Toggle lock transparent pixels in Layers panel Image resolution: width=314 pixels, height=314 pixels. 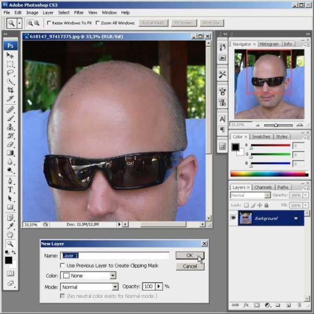click(246, 205)
